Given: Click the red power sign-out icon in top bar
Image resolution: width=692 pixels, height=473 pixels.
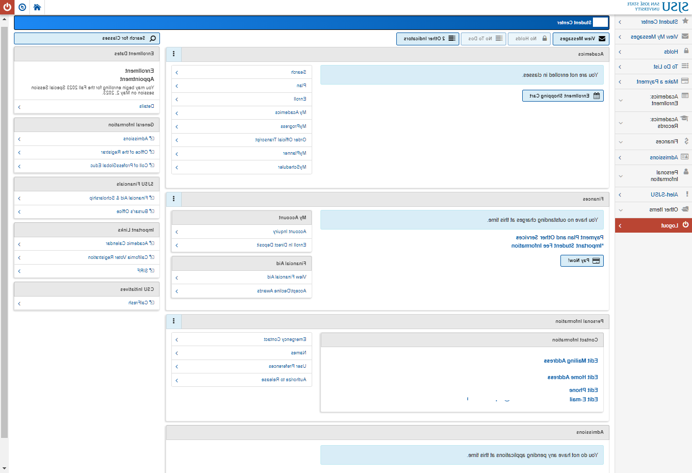Looking at the screenshot, I should (7, 7).
